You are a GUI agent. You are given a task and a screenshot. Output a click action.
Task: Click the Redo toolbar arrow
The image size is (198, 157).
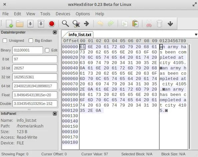(111, 24)
